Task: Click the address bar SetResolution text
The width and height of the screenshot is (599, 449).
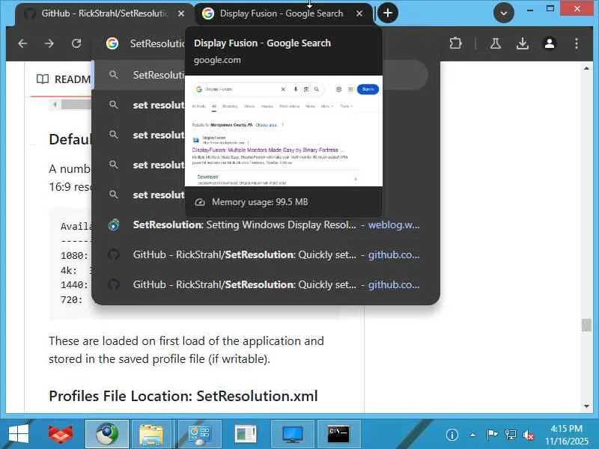Action: pos(157,43)
